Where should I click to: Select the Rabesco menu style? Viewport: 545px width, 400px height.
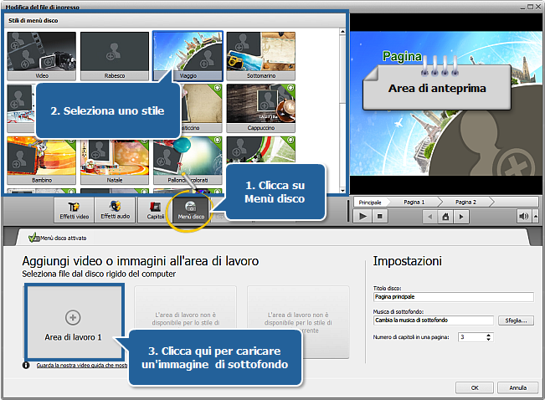pos(115,56)
